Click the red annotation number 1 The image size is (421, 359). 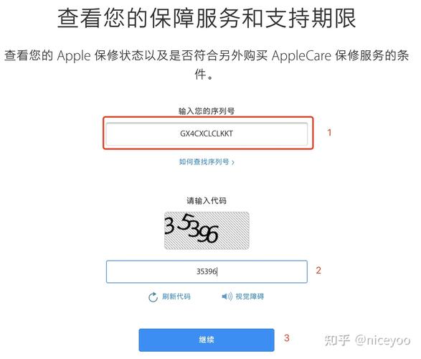(x=329, y=133)
